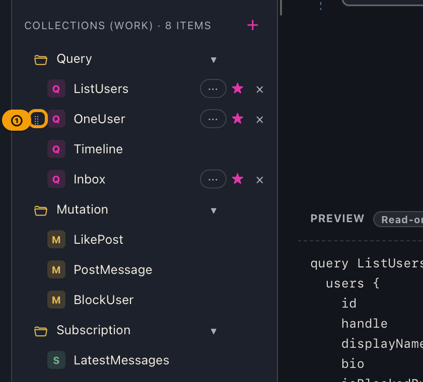Select the OneUser query
The image size is (423, 382).
[x=100, y=119]
